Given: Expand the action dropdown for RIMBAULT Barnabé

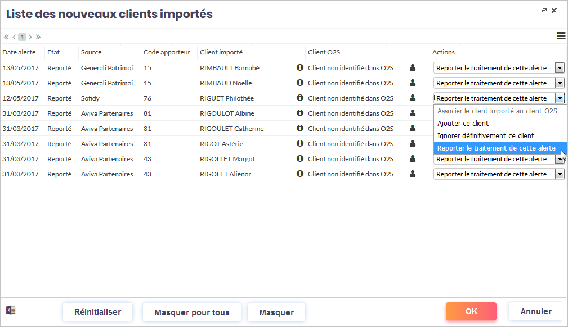Looking at the screenshot, I should click(560, 68).
